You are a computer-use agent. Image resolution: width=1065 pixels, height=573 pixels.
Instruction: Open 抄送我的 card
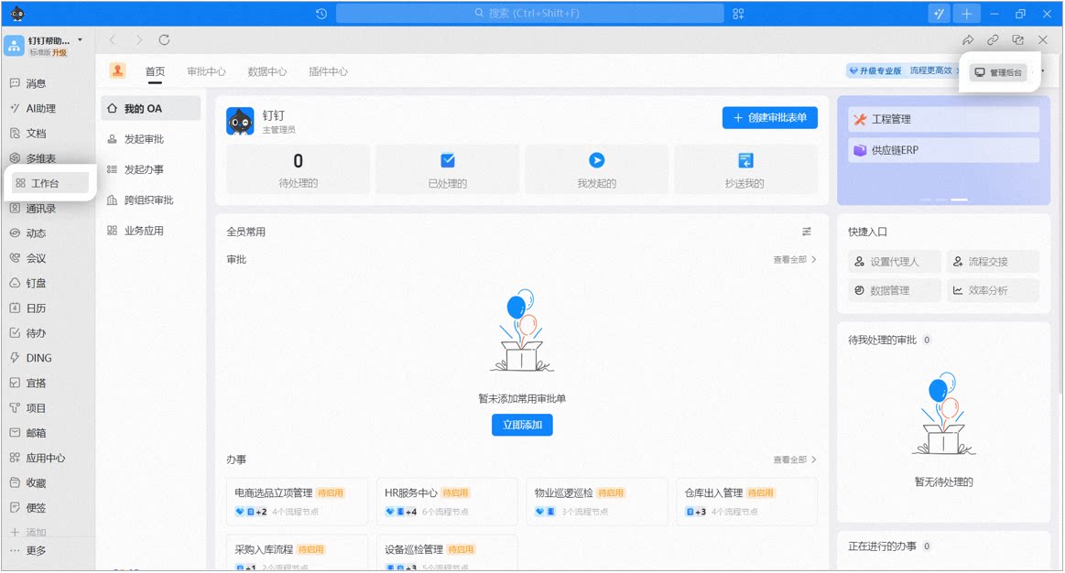click(x=745, y=169)
